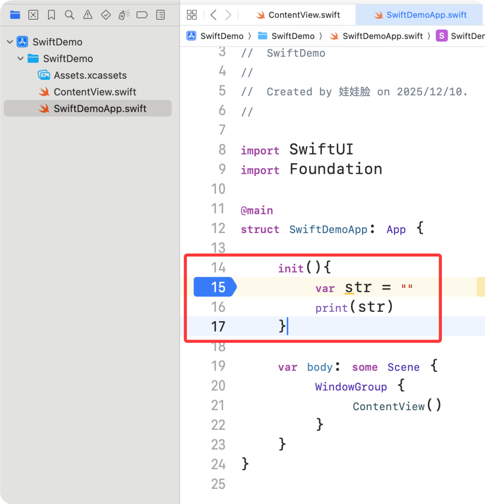Image resolution: width=485 pixels, height=504 pixels.
Task: Open the Debug navigator spray icon
Action: [124, 15]
